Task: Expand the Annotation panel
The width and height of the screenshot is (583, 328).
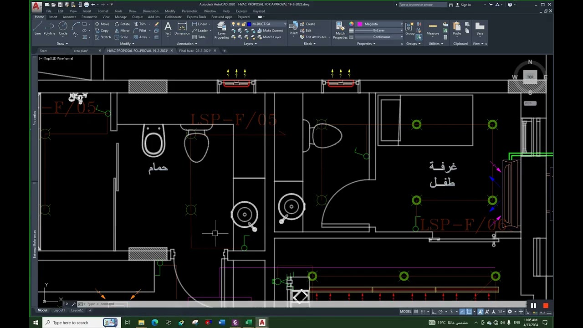Action: 187,44
